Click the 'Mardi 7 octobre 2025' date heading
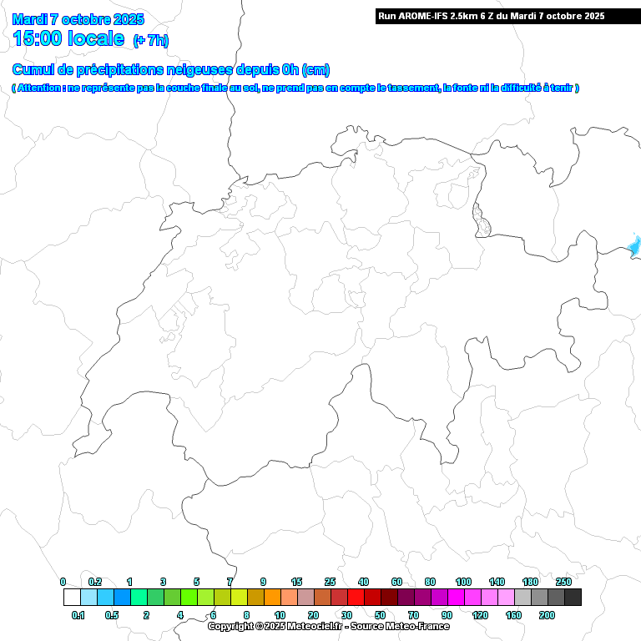 [78, 19]
